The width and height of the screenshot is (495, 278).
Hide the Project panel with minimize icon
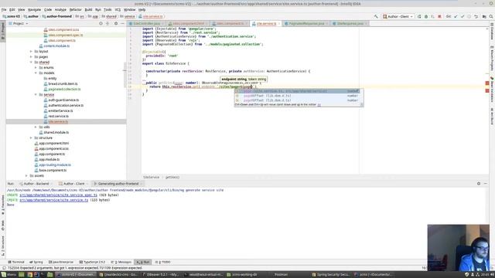point(122,24)
